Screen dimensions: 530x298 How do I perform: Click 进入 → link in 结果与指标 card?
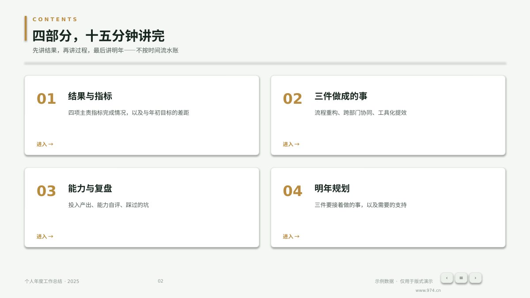45,144
